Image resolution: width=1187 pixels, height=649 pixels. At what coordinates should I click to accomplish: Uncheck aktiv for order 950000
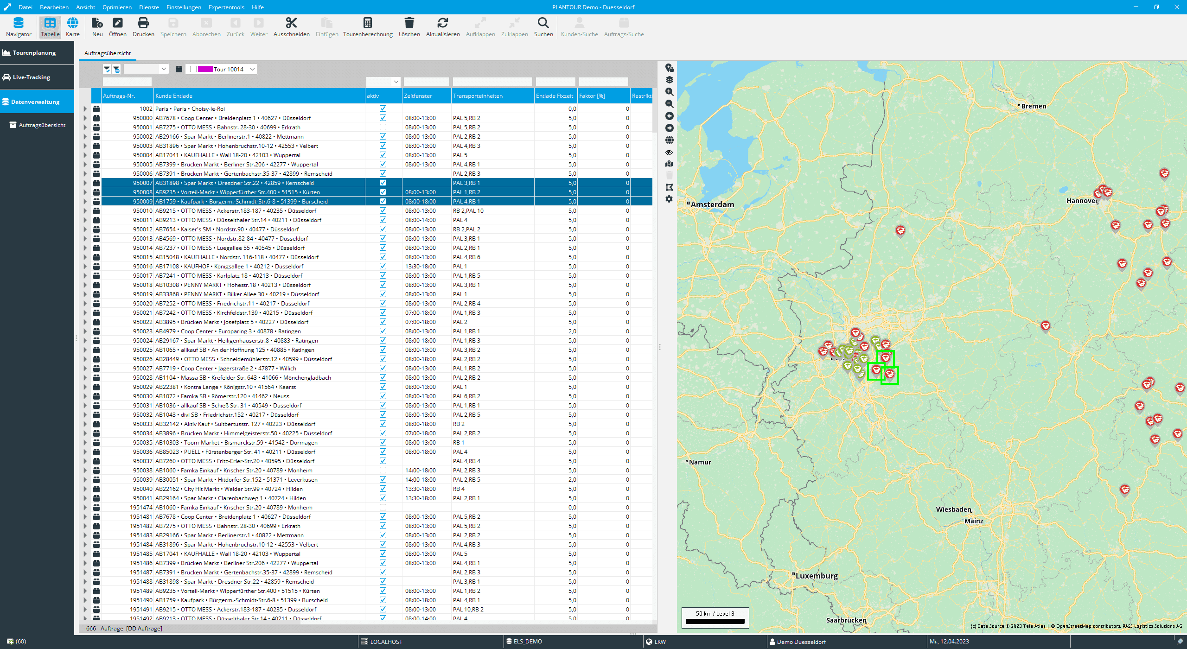click(x=383, y=118)
